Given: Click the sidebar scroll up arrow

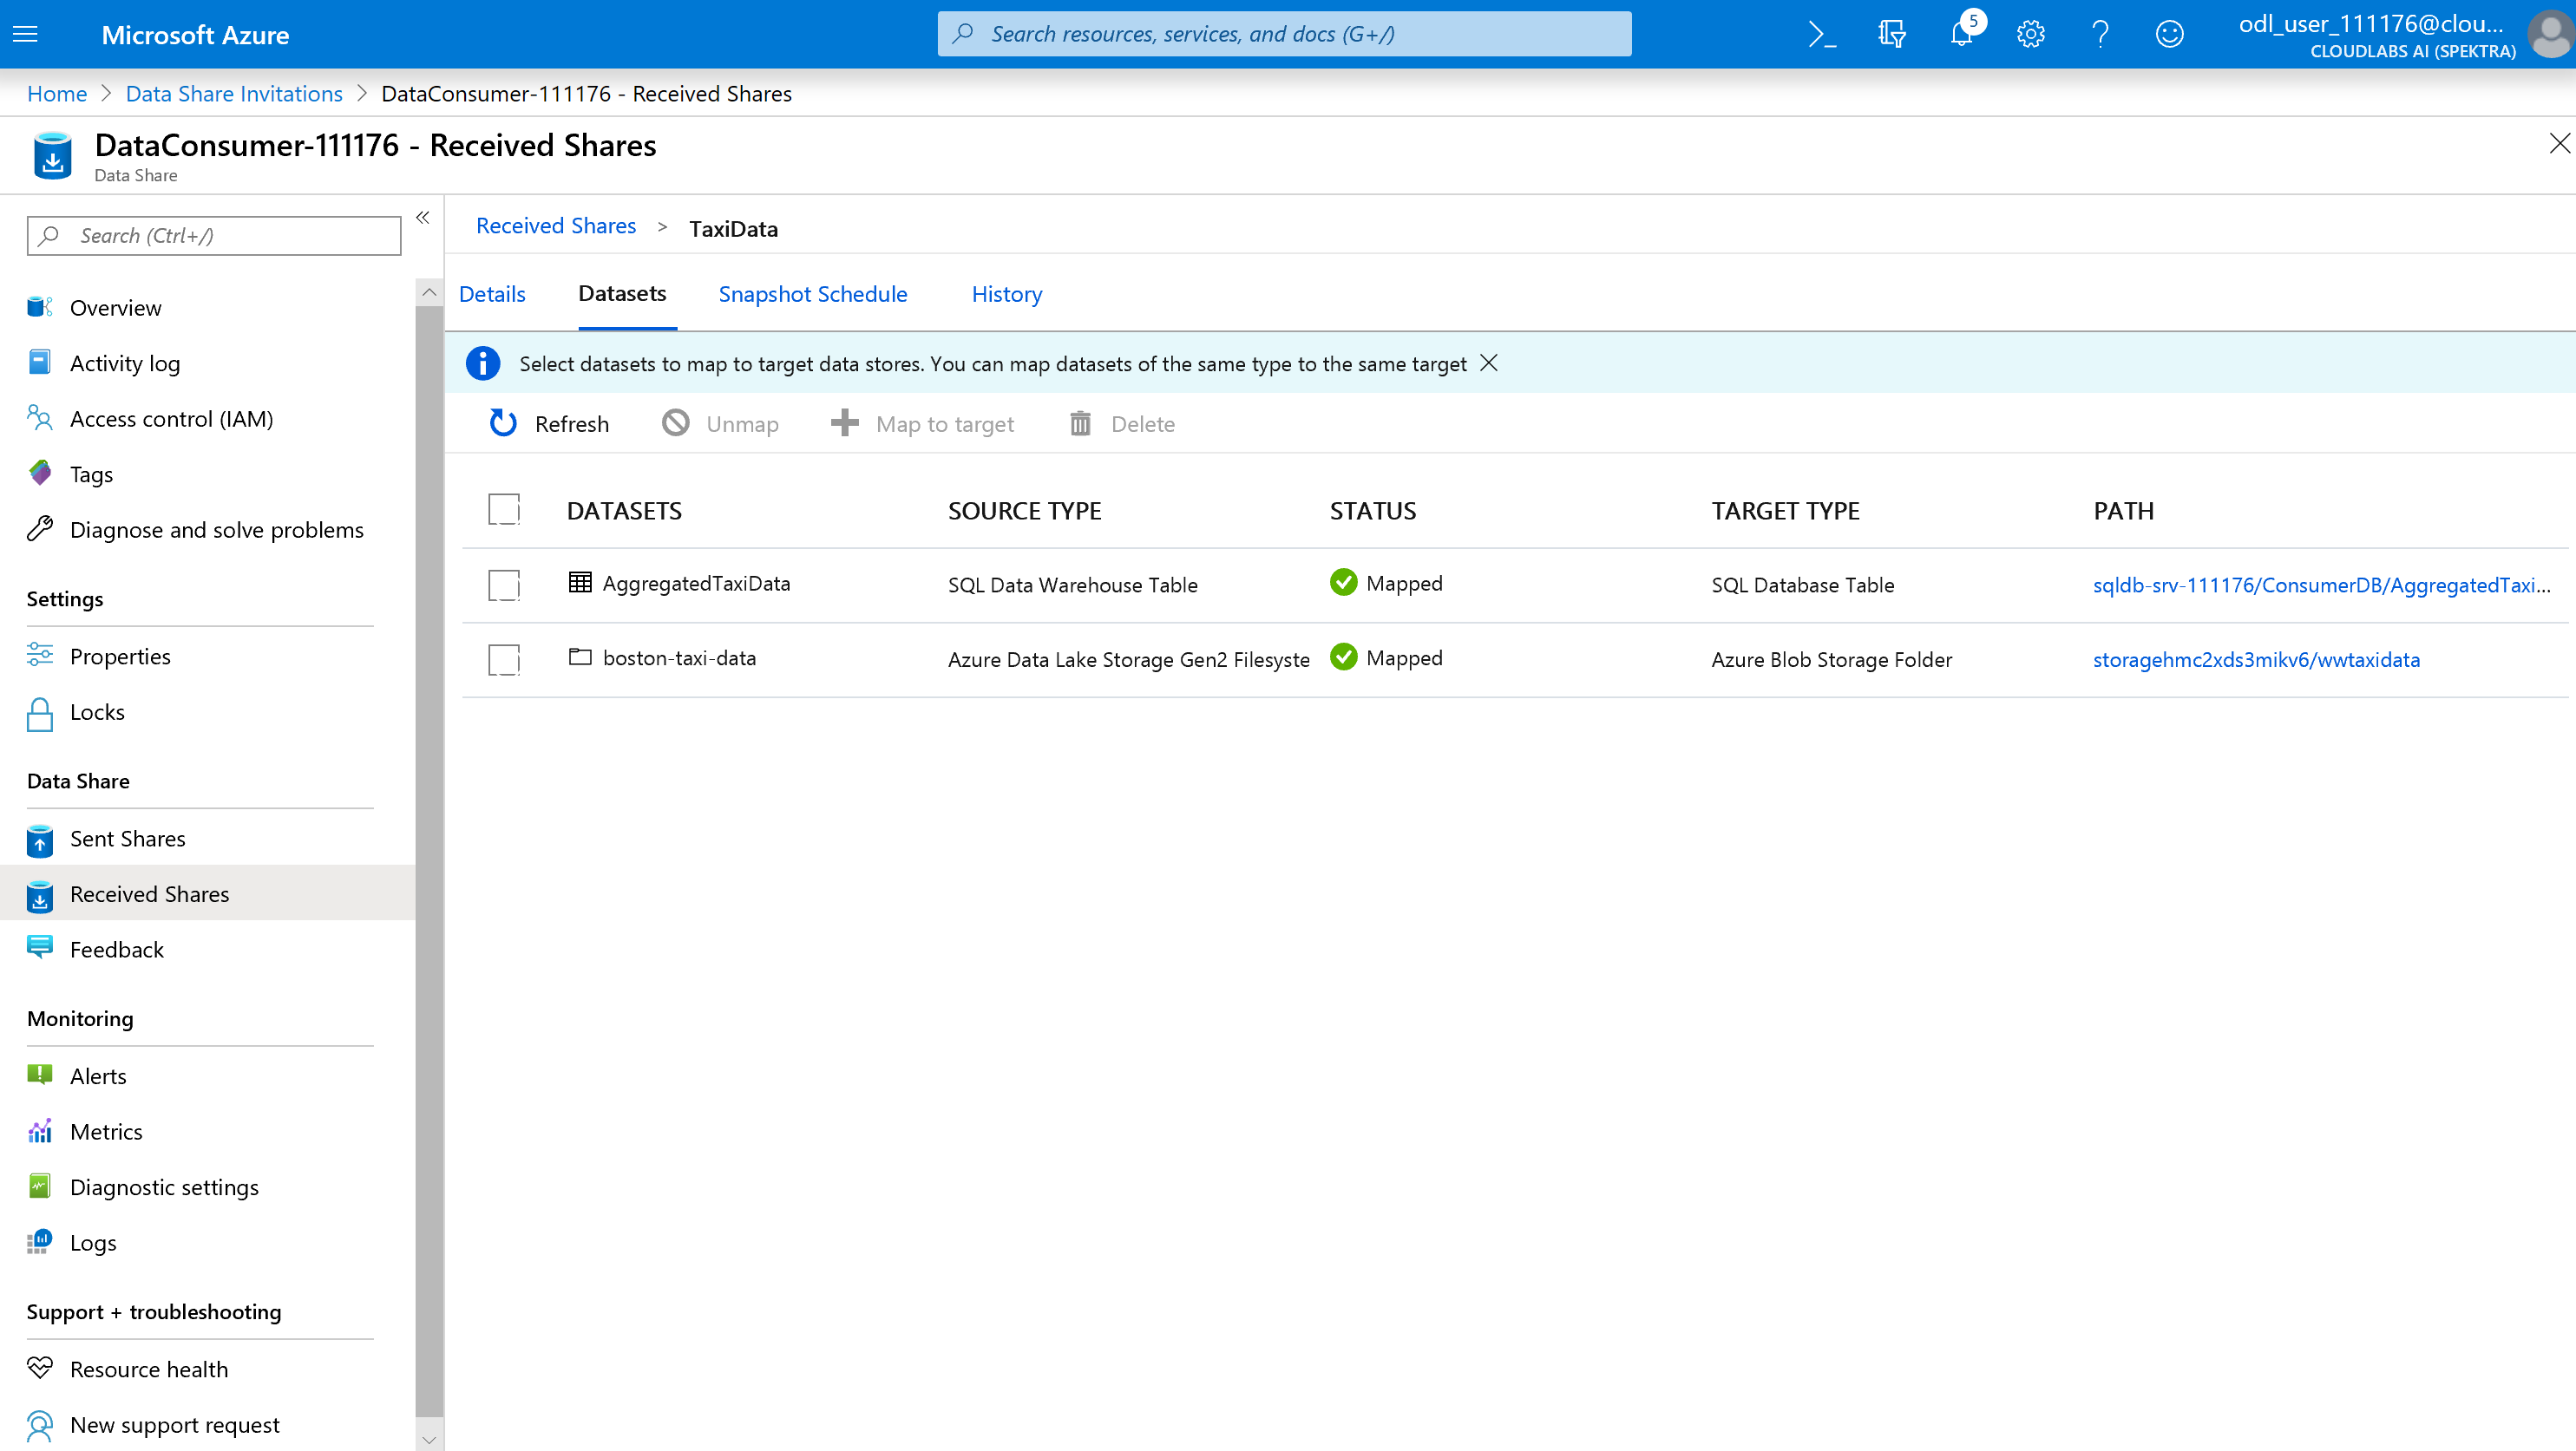Looking at the screenshot, I should (x=429, y=291).
